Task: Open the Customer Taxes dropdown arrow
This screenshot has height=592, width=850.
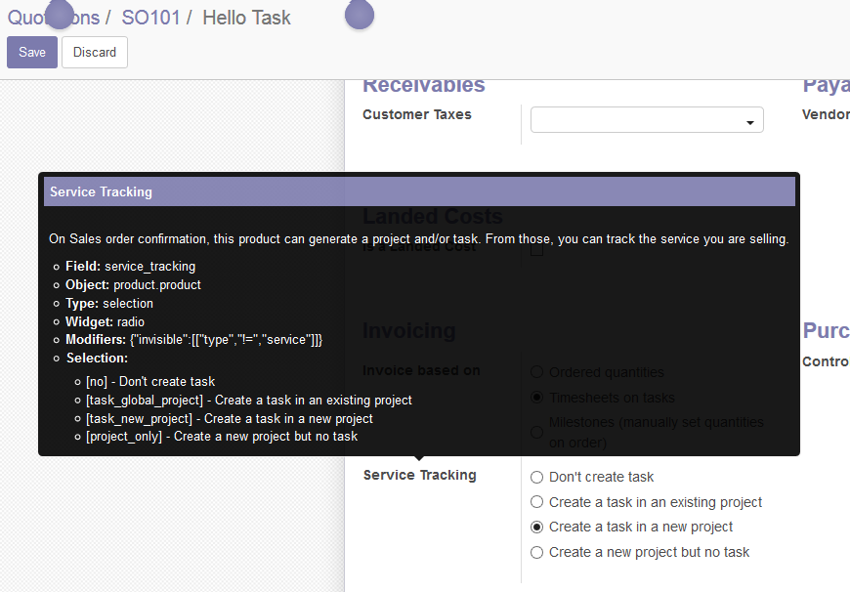Action: tap(750, 122)
